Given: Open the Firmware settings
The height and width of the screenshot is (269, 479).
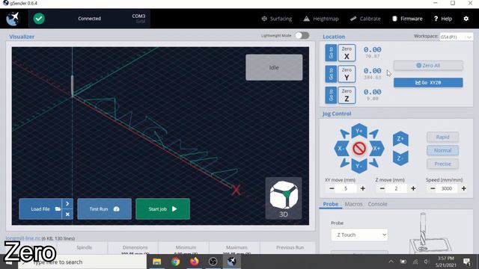Looking at the screenshot, I should point(407,19).
